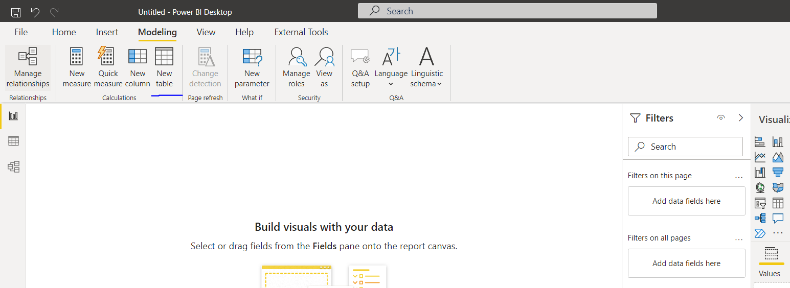Screen dimensions: 790x288
Task: Open Filters on all pages options ellipsis
Action: tap(738, 238)
